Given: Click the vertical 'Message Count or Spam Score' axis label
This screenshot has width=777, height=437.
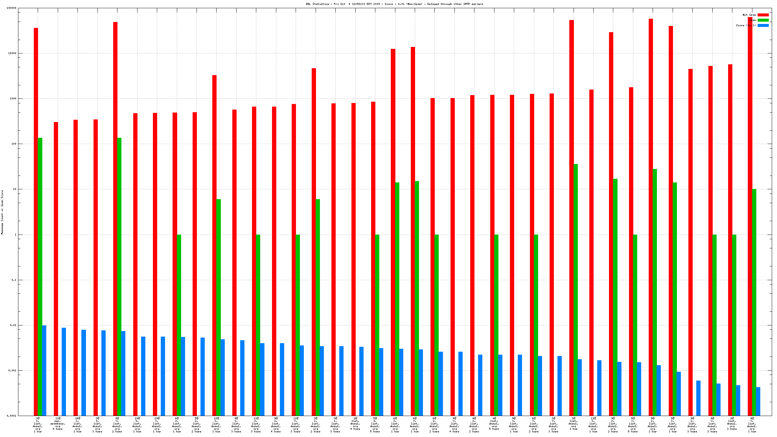Looking at the screenshot, I should pyautogui.click(x=2, y=212).
